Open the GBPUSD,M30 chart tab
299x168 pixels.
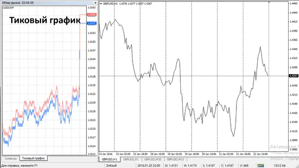click(153, 159)
